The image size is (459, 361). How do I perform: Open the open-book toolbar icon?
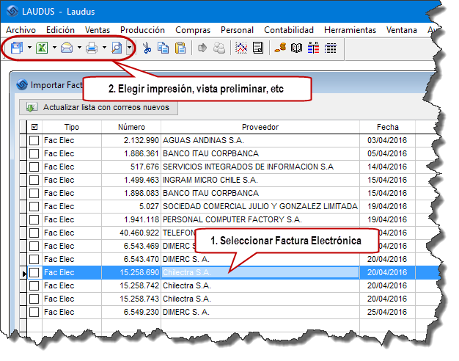coord(296,48)
